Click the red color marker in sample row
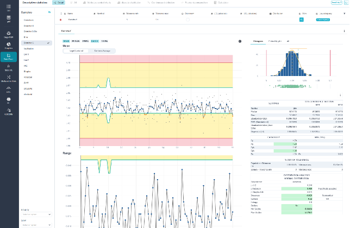 [x=60, y=20]
